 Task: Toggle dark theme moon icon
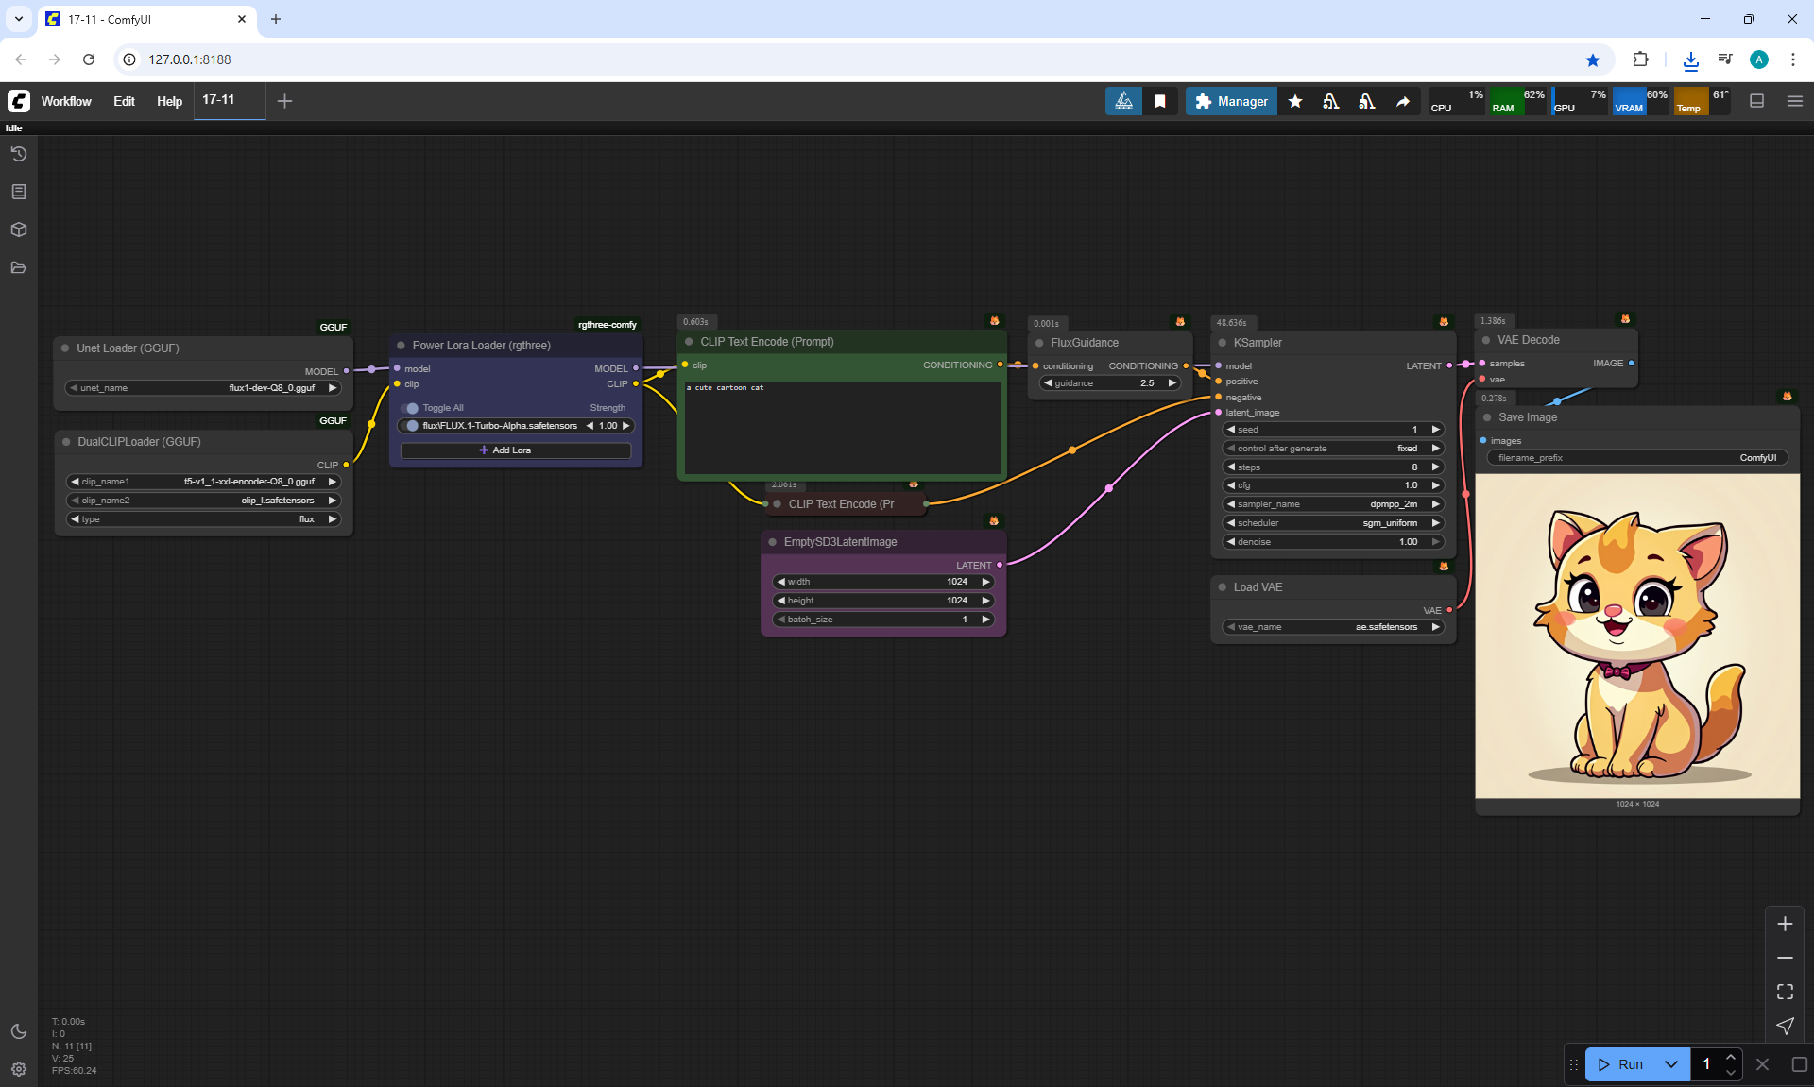18,1031
